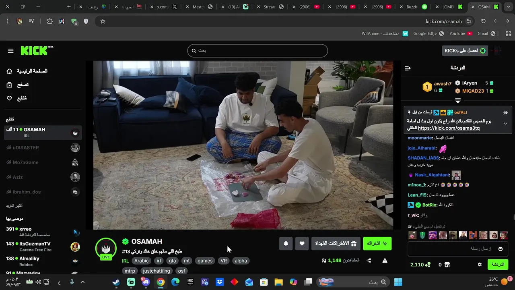515x290 pixels.
Task: Click OSAMAH channel avatar with LIVE badge
Action: click(x=106, y=249)
